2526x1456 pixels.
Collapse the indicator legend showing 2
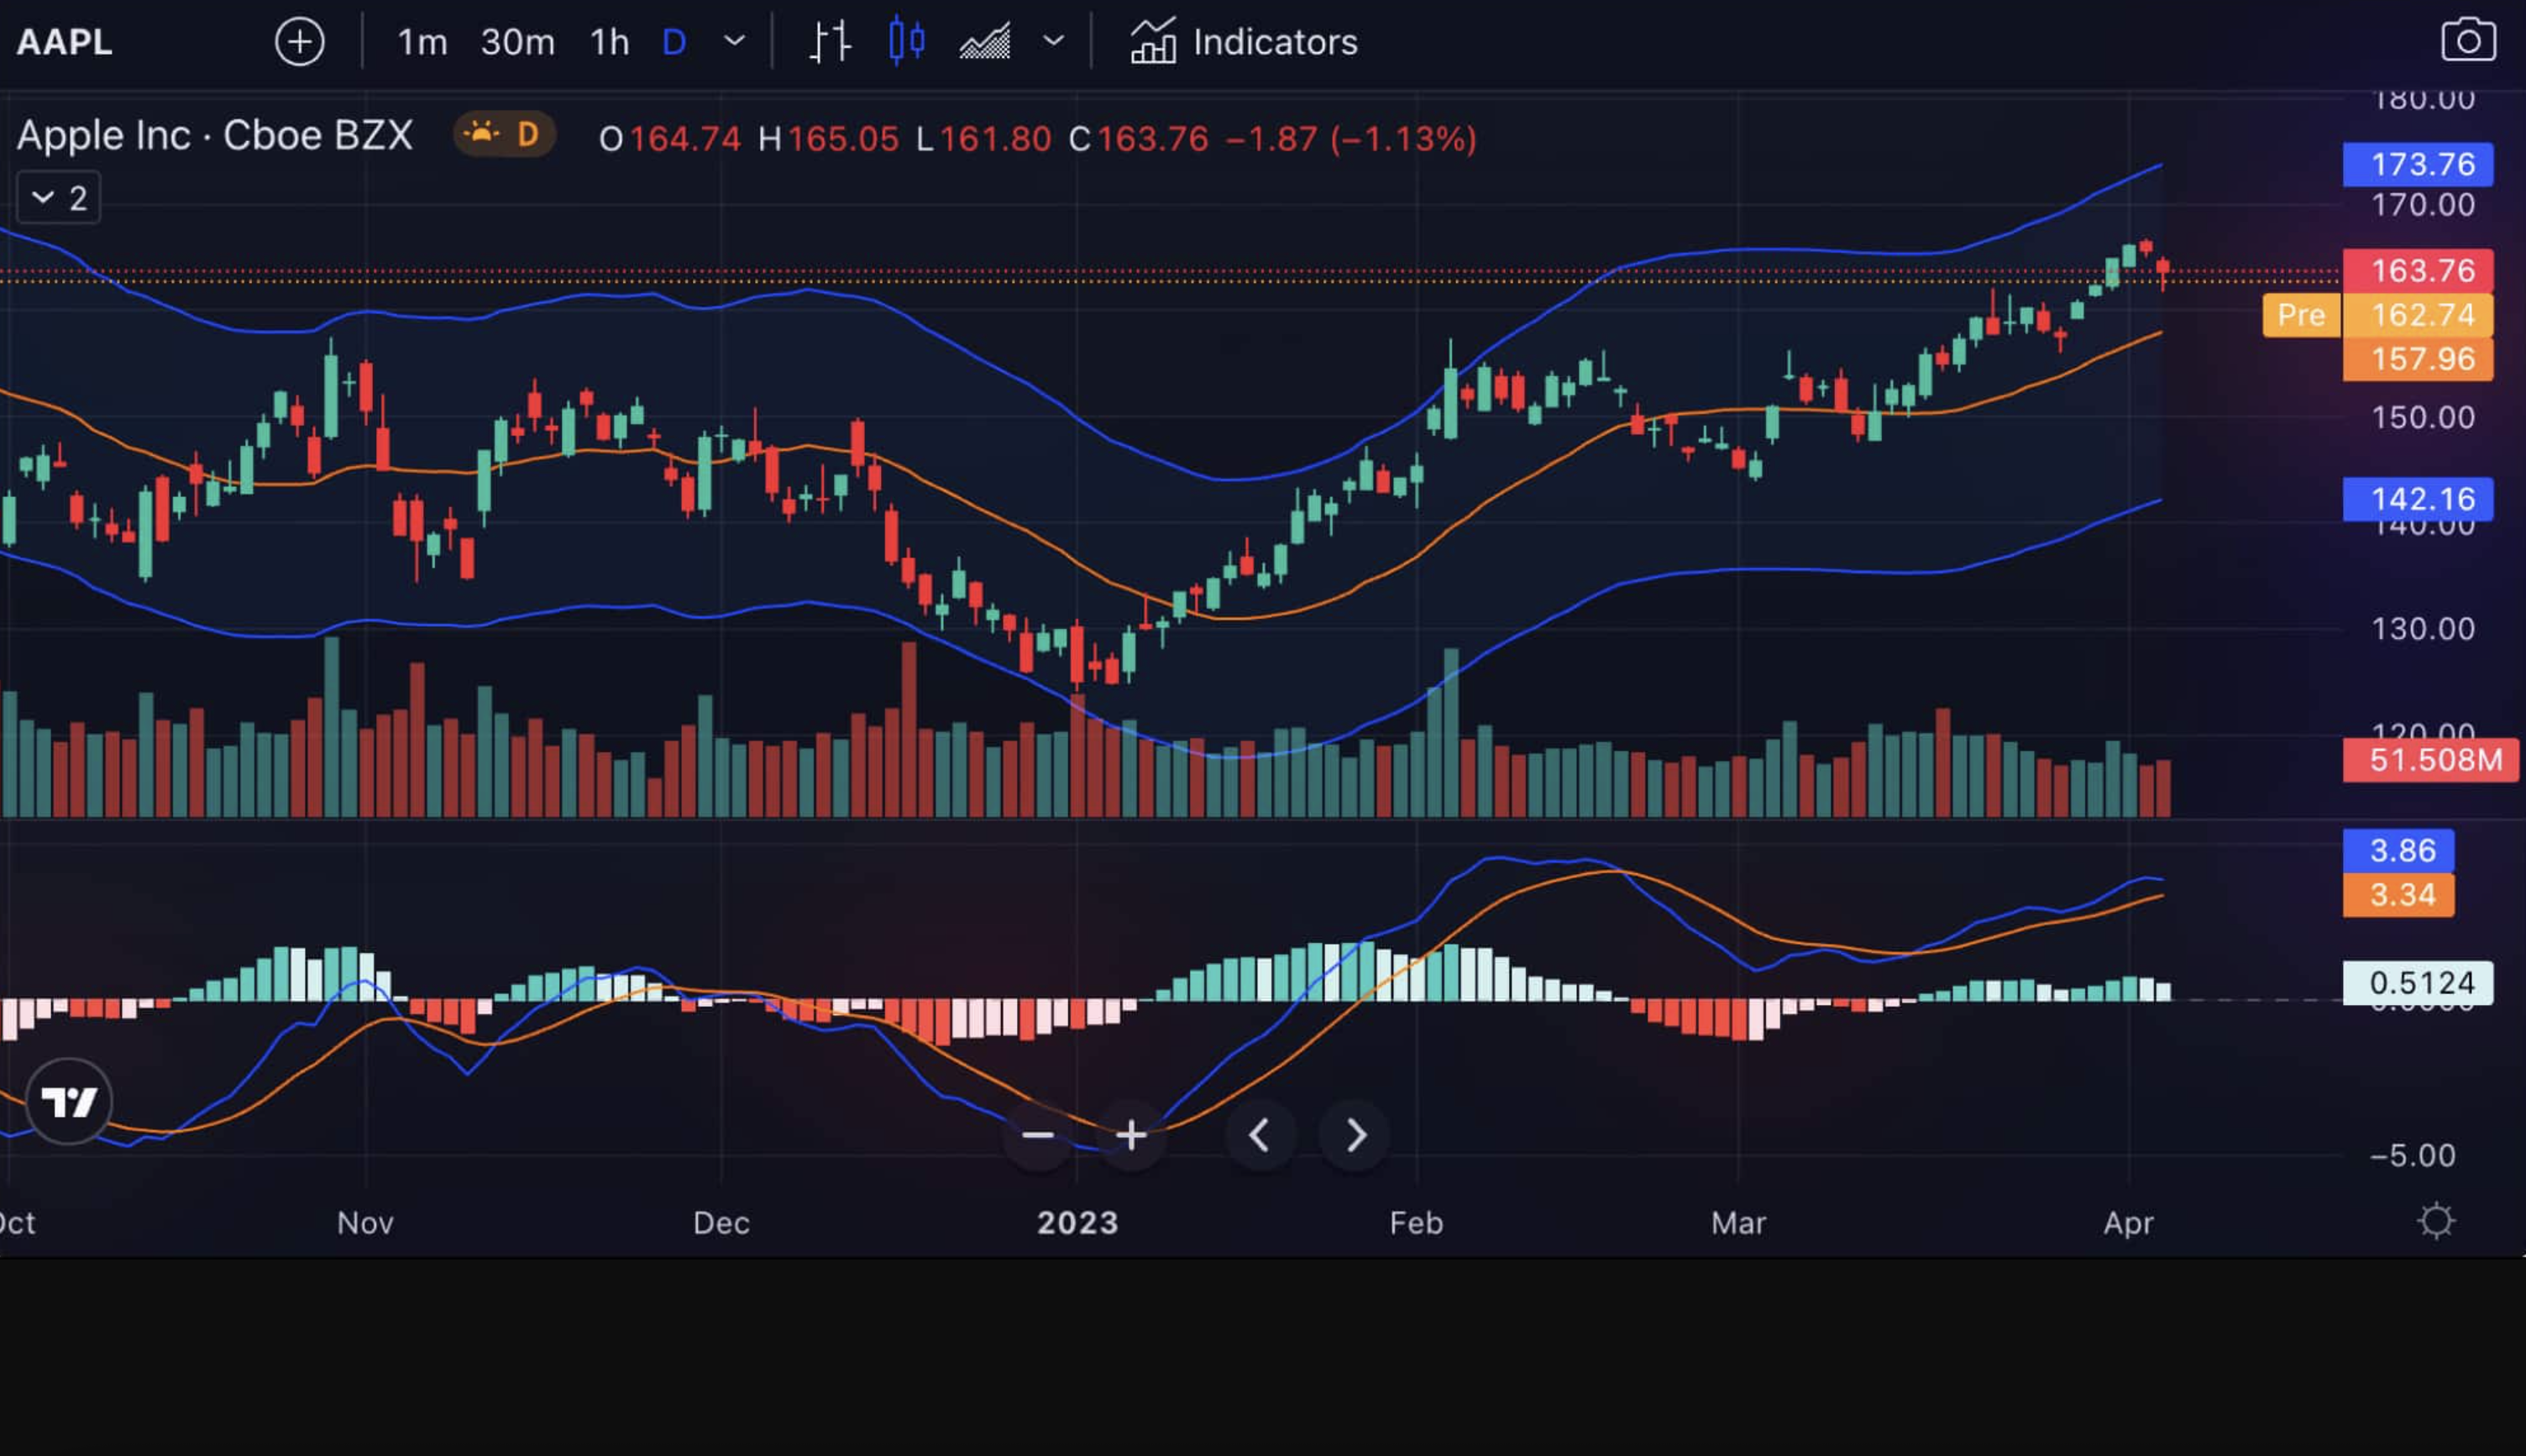pyautogui.click(x=58, y=198)
